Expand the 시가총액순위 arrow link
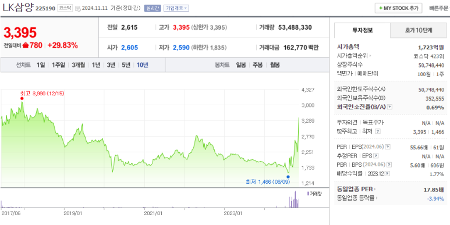The image size is (450, 225). [x=370, y=56]
